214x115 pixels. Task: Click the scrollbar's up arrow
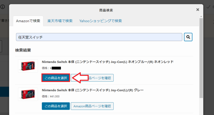[201, 17]
